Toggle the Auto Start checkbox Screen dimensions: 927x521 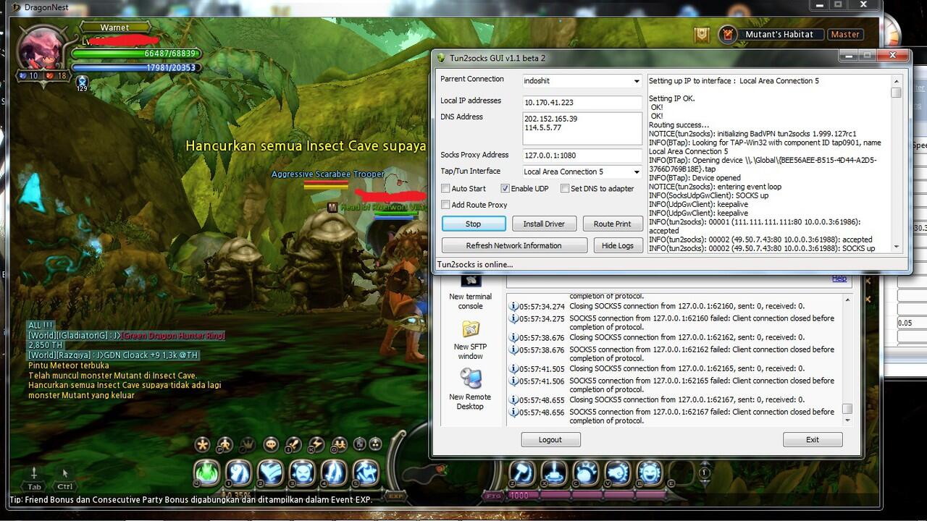point(446,189)
